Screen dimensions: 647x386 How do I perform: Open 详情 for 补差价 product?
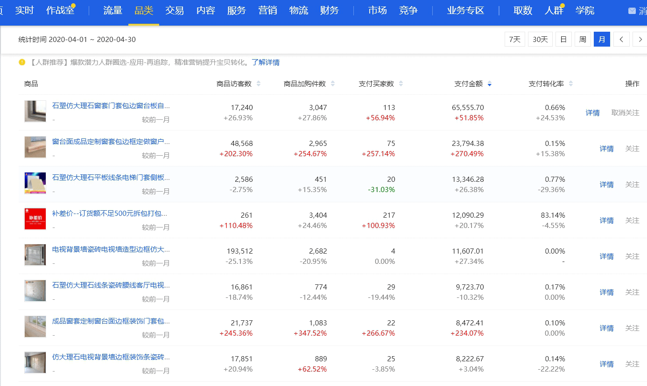pyautogui.click(x=606, y=221)
